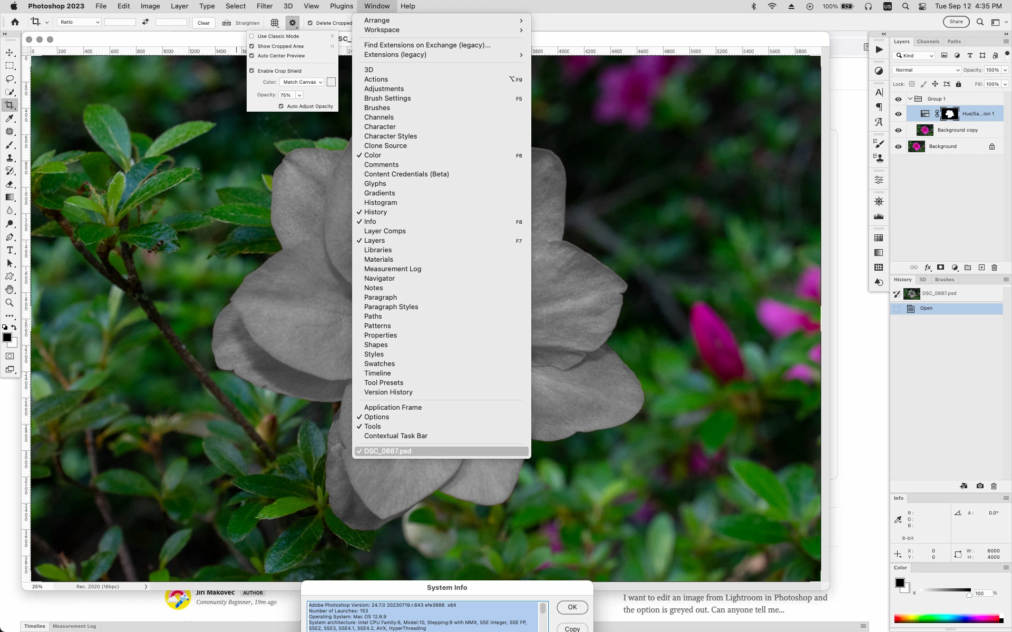Choose Navigator from the Window menu
Image resolution: width=1012 pixels, height=632 pixels.
coord(379,279)
